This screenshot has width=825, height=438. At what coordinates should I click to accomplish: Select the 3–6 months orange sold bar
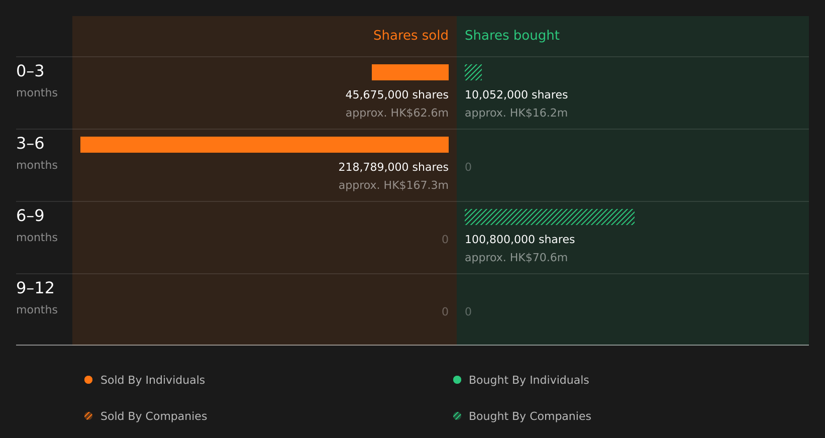[x=264, y=145]
